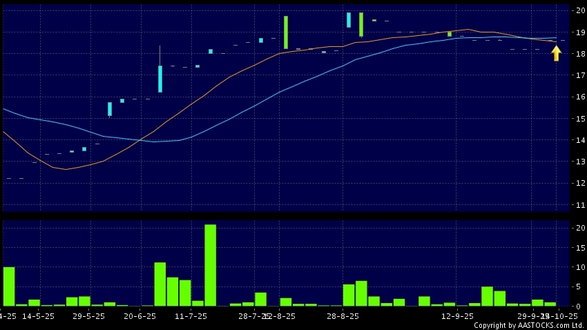Click the 12-9-25 date label
The image size is (587, 330).
click(456, 316)
